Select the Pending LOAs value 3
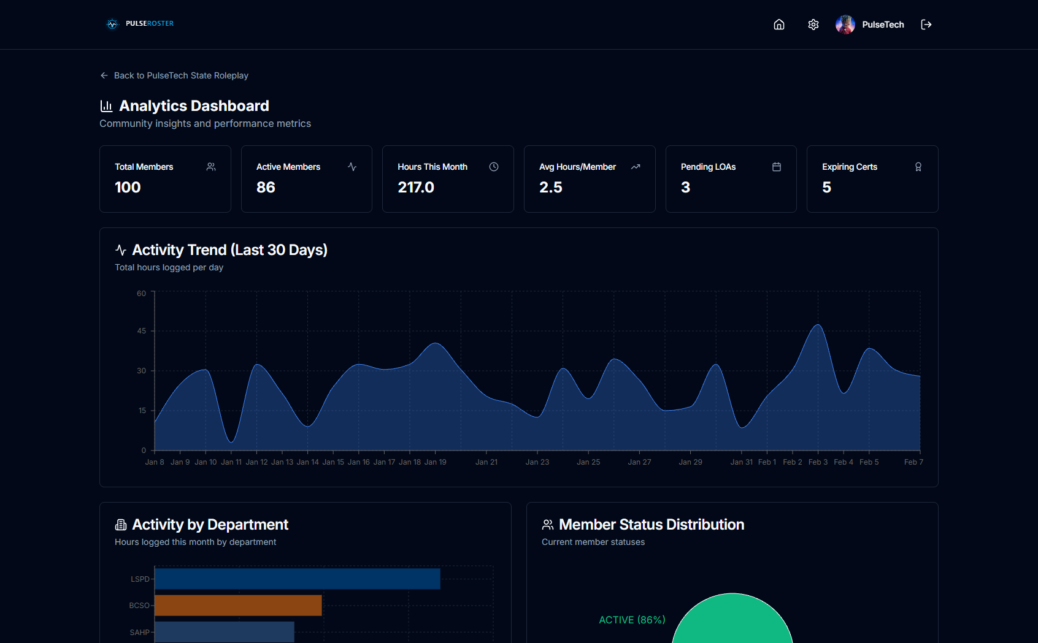The width and height of the screenshot is (1038, 643). pos(686,188)
